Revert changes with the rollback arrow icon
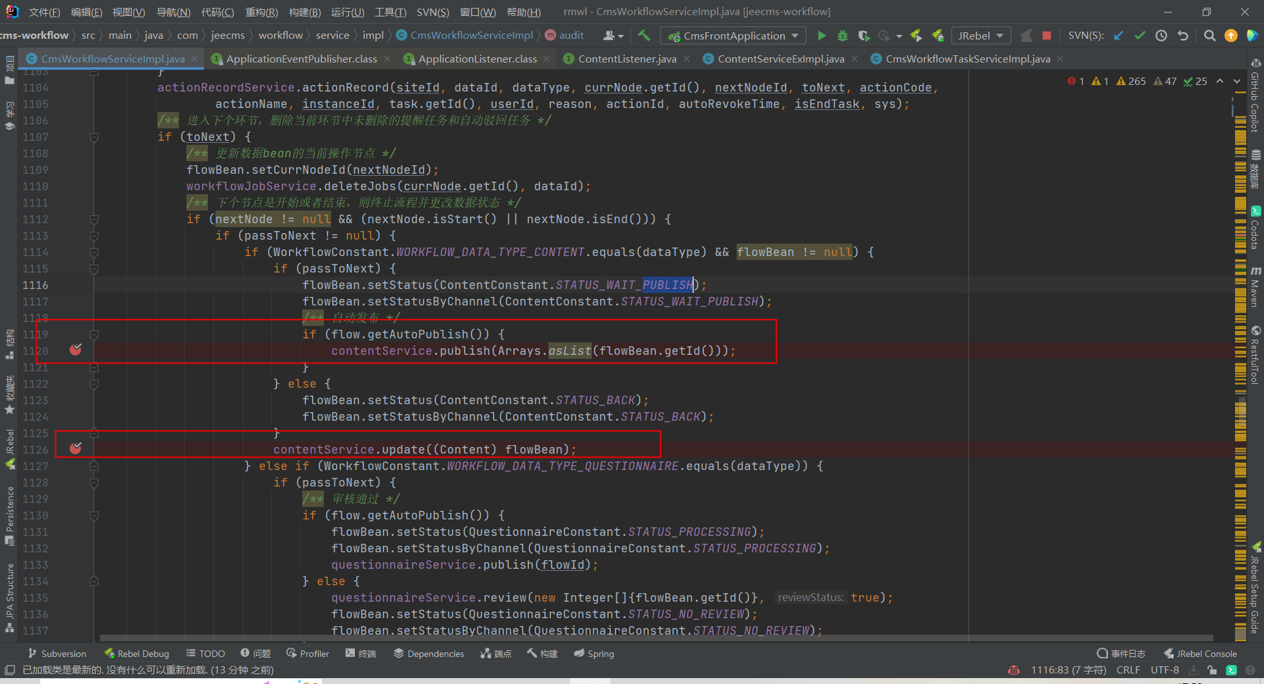1264x684 pixels. tap(1183, 36)
